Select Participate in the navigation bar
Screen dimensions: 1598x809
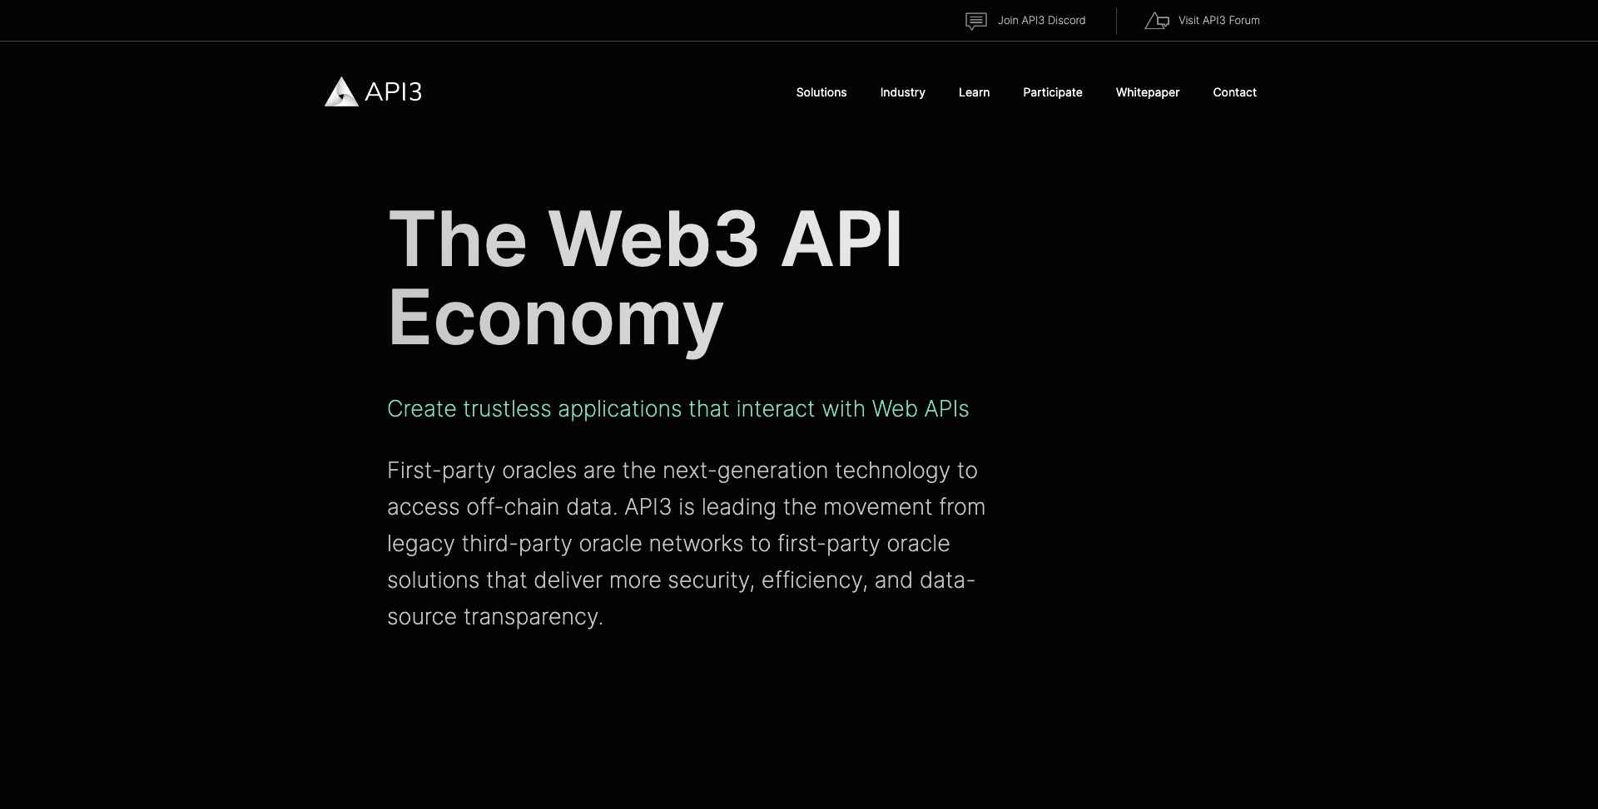coord(1052,92)
